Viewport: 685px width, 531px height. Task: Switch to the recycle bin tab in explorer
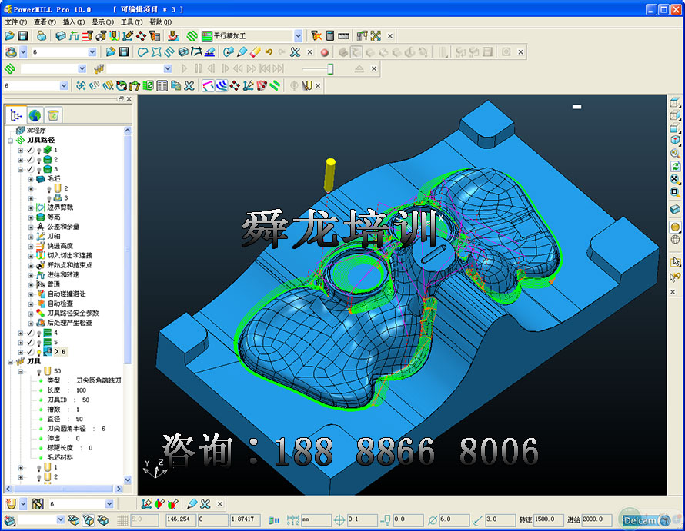53,115
